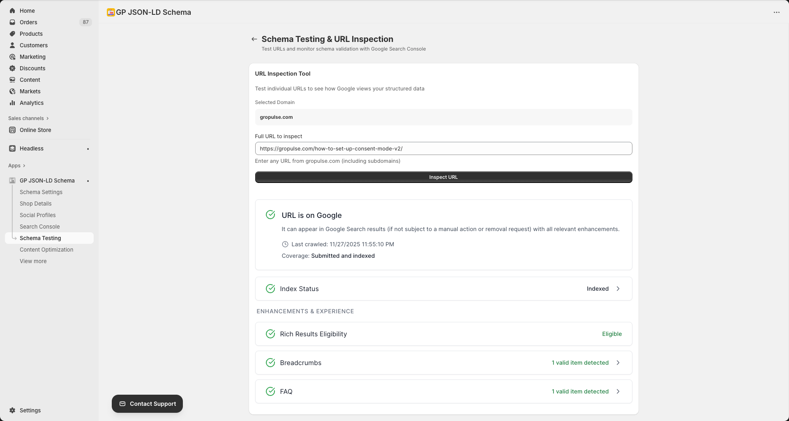Click the GP JSON-LD Schema app icon
The height and width of the screenshot is (421, 789).
[12, 180]
